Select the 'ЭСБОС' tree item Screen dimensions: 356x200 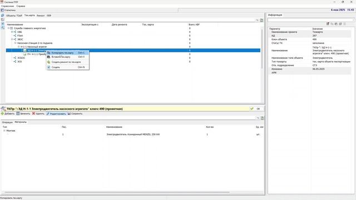coord(21,58)
